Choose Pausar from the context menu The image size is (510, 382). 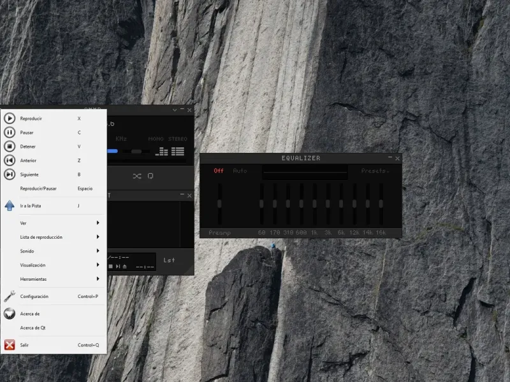[x=54, y=132]
